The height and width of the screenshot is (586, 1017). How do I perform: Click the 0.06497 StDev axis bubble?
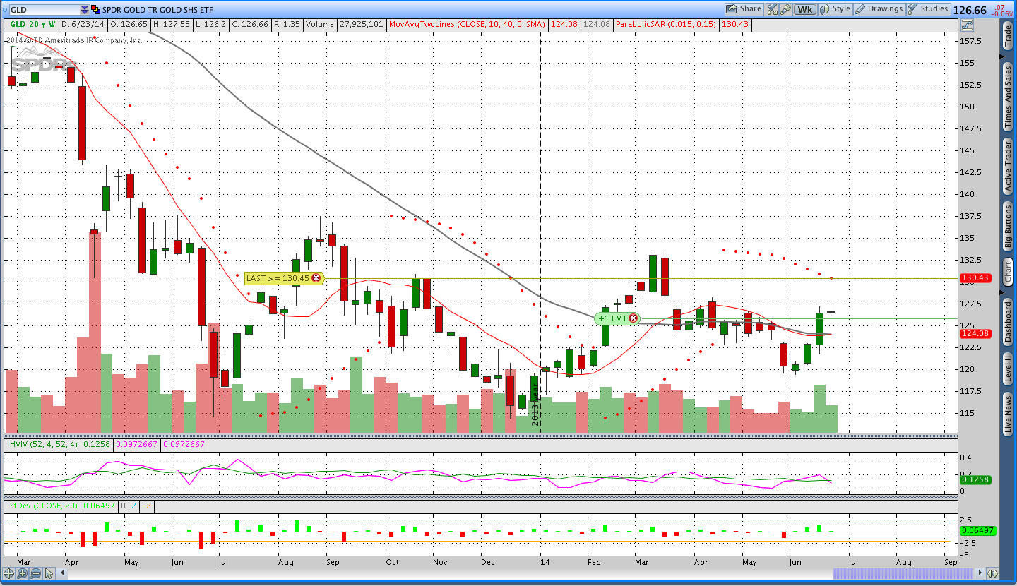point(978,531)
